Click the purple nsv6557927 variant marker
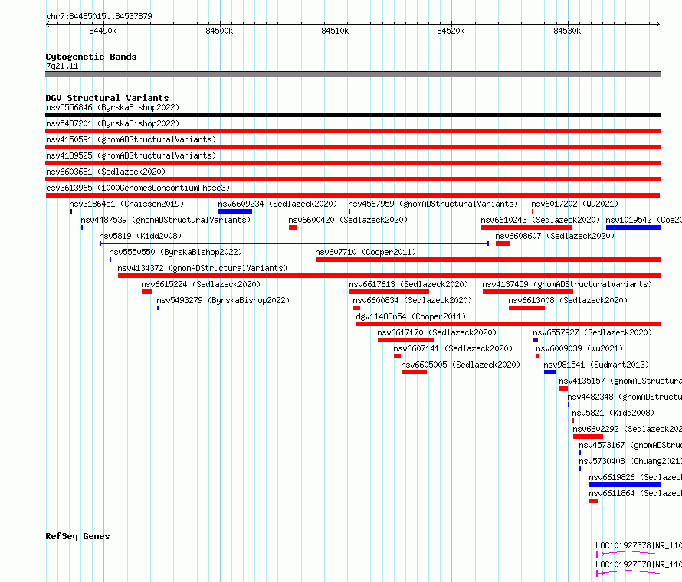 (x=536, y=340)
